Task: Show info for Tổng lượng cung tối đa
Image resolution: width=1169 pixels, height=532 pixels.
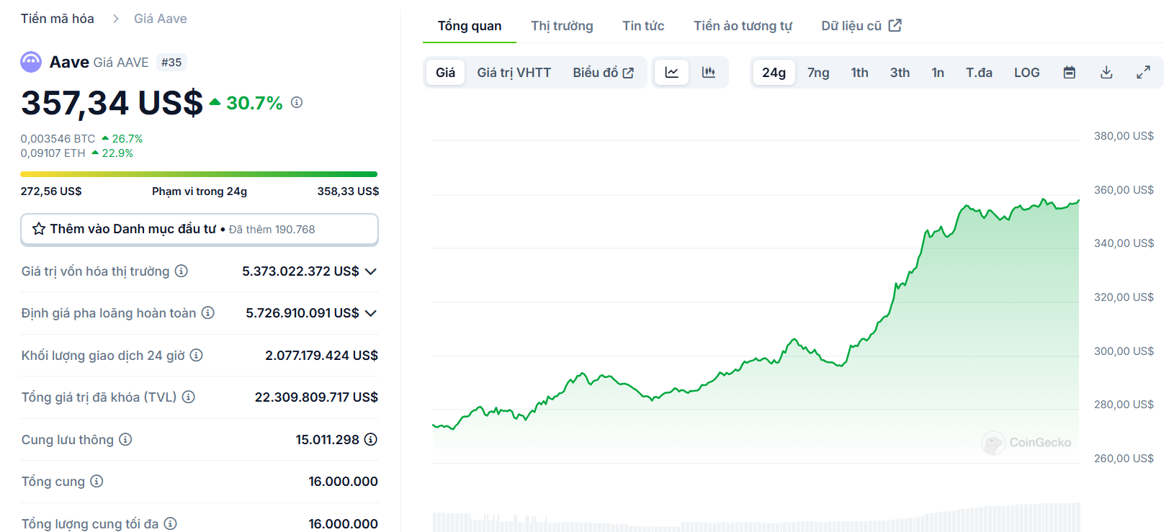Action: pos(171,523)
